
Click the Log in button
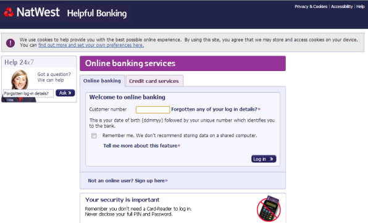coord(264,159)
